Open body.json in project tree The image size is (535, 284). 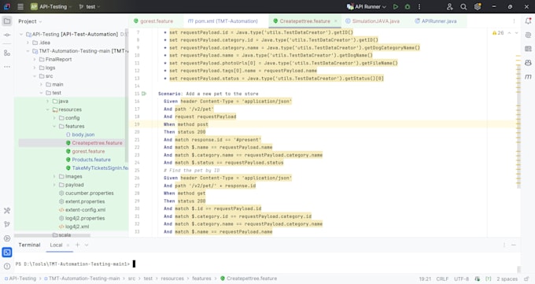click(80, 135)
